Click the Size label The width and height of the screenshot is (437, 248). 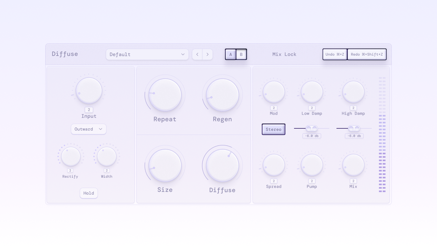click(165, 190)
